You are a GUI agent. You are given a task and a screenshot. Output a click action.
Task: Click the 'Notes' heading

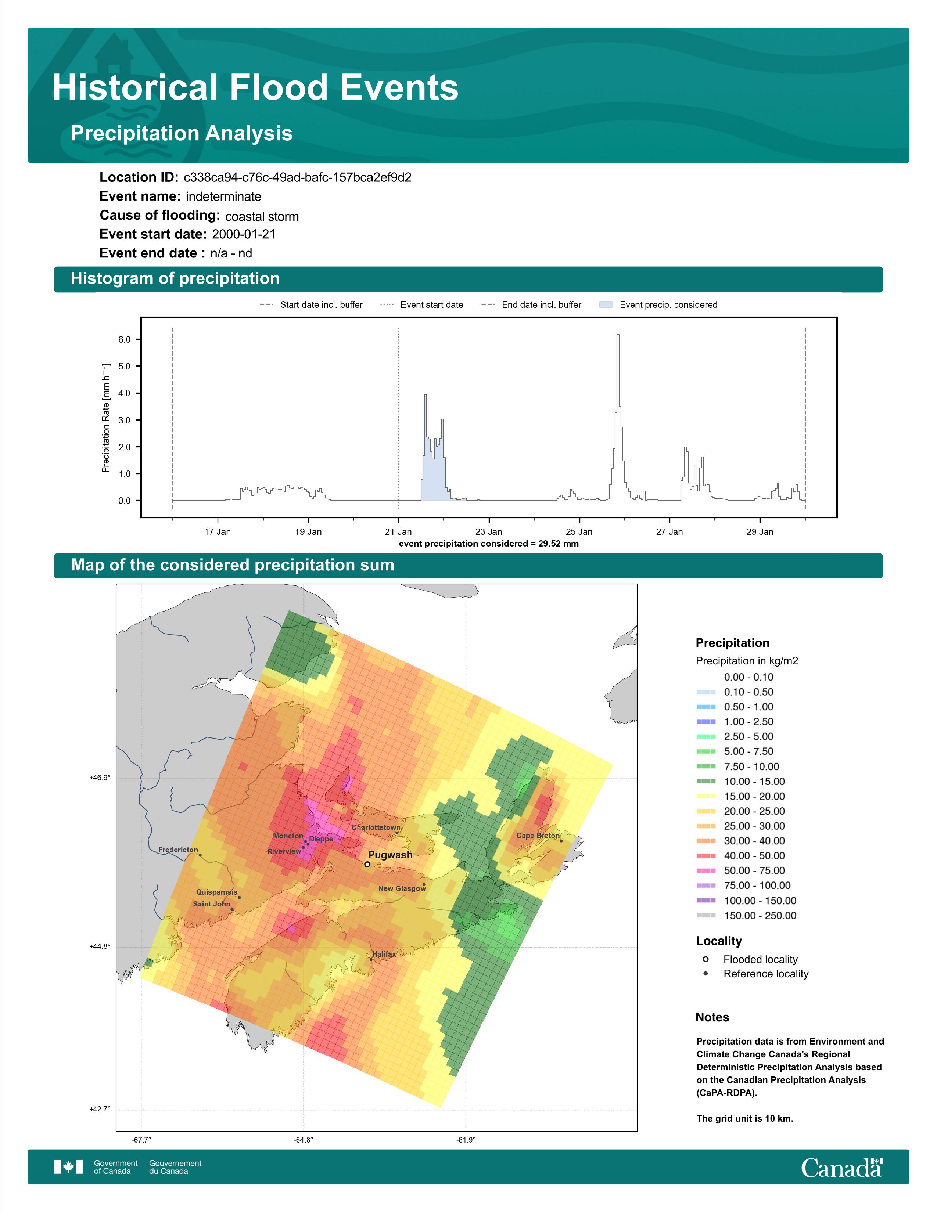click(x=712, y=1017)
